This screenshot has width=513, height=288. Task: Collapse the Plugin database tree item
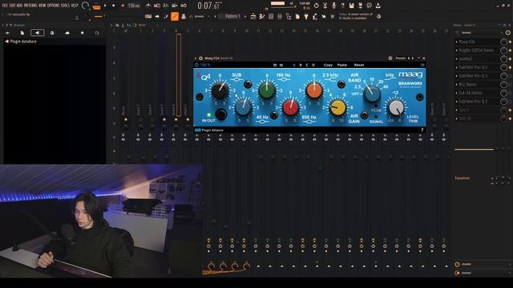[x=21, y=42]
